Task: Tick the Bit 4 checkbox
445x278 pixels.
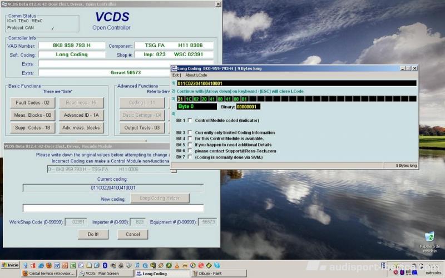Action: click(x=190, y=138)
